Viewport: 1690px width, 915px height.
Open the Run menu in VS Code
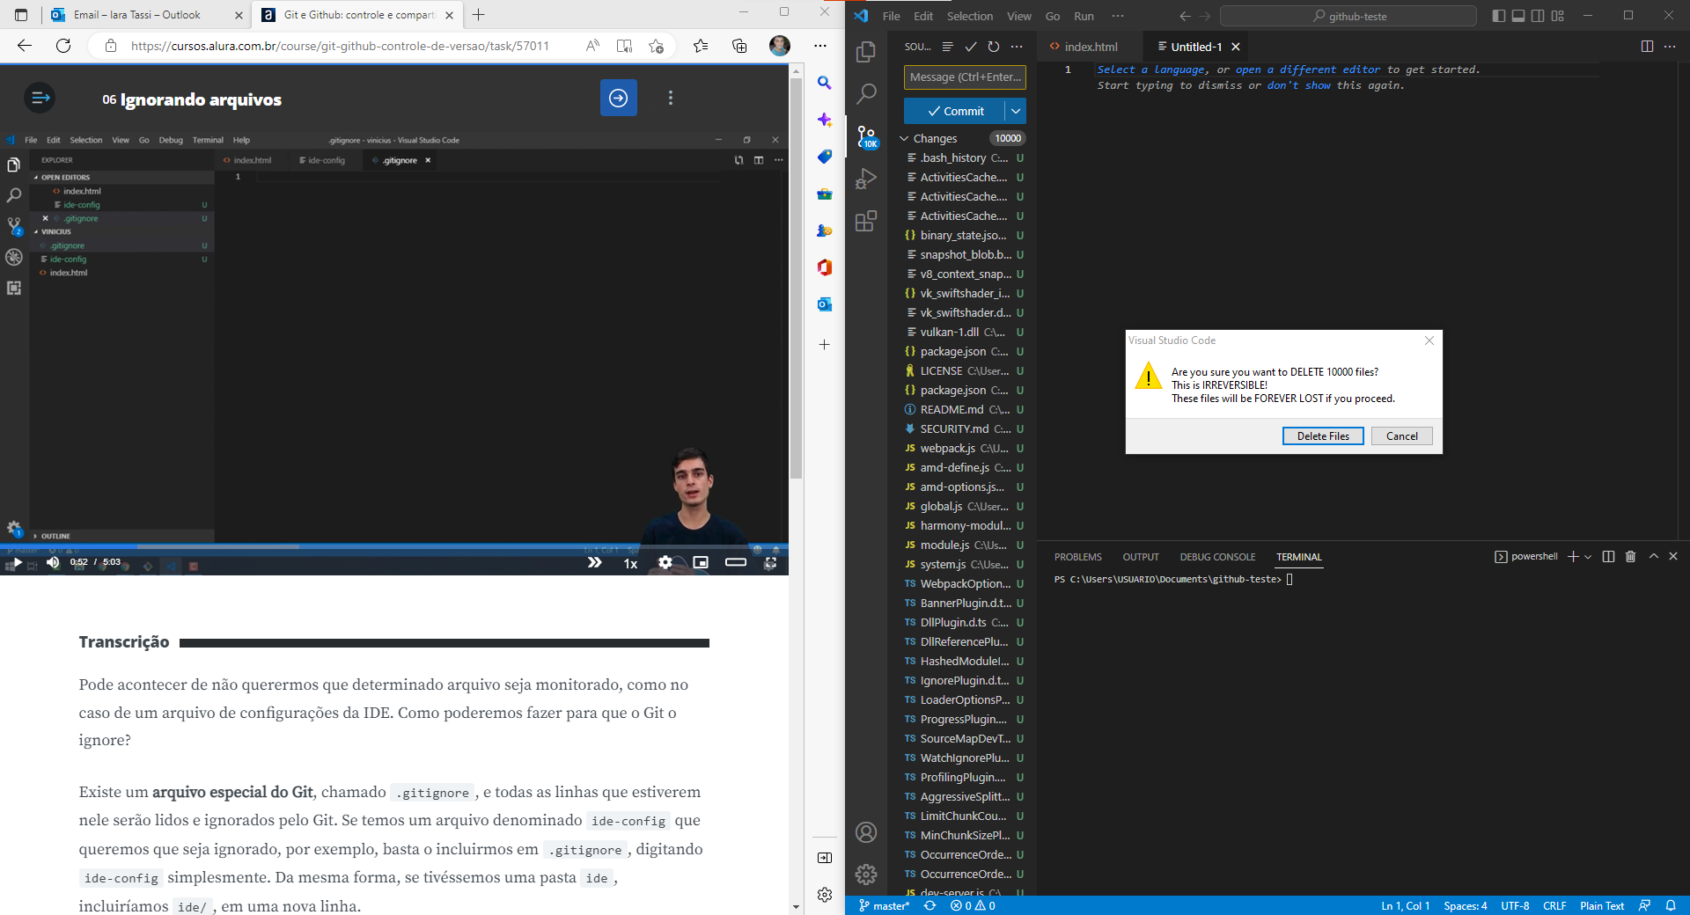point(1084,16)
